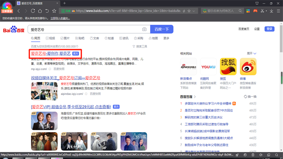Viewport: 283px width, 159px height.
Task: Switch to the 地图 tab
Action: 153,38
